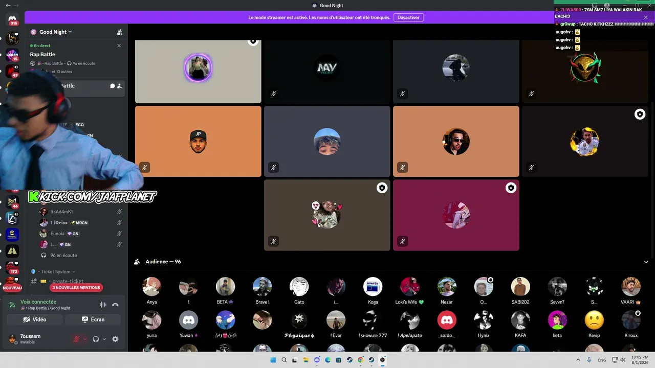Click Gato's audience avatar
The height and width of the screenshot is (368, 655).
pos(299,287)
